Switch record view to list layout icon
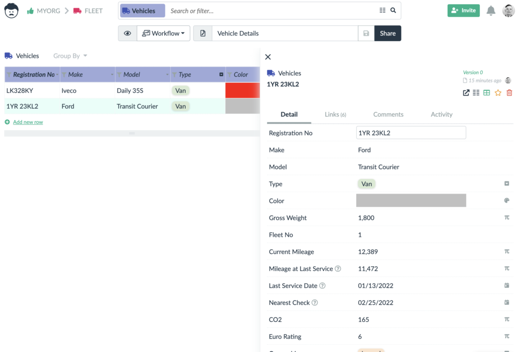This screenshot has width=521, height=352. (477, 93)
